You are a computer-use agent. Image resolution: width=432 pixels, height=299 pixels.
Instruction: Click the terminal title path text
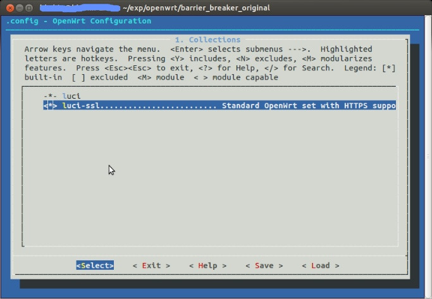[x=197, y=8]
